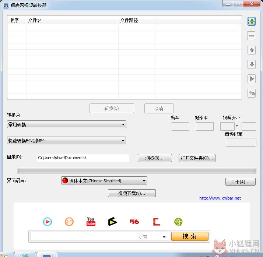Open the 常用转换 category dropdown

click(x=67, y=124)
